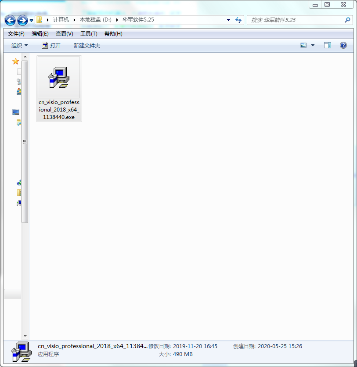Open the 查看 menu
This screenshot has height=367, width=357.
coord(65,33)
